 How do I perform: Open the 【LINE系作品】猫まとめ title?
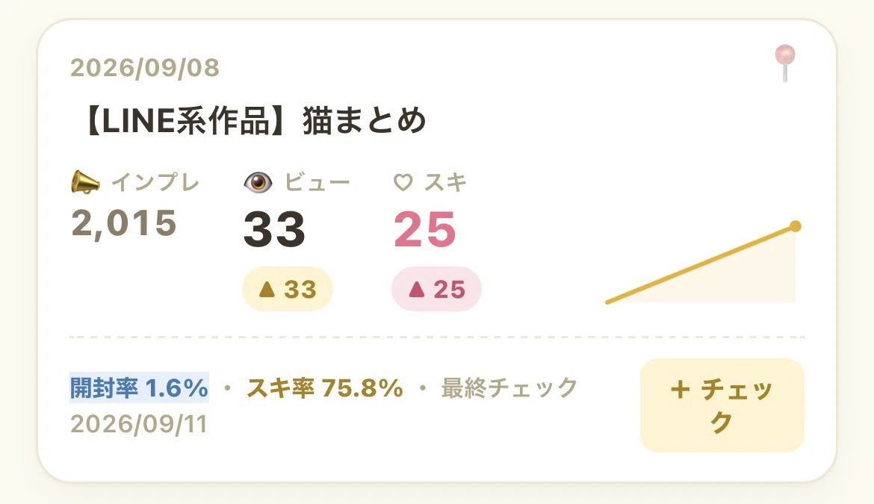(254, 120)
